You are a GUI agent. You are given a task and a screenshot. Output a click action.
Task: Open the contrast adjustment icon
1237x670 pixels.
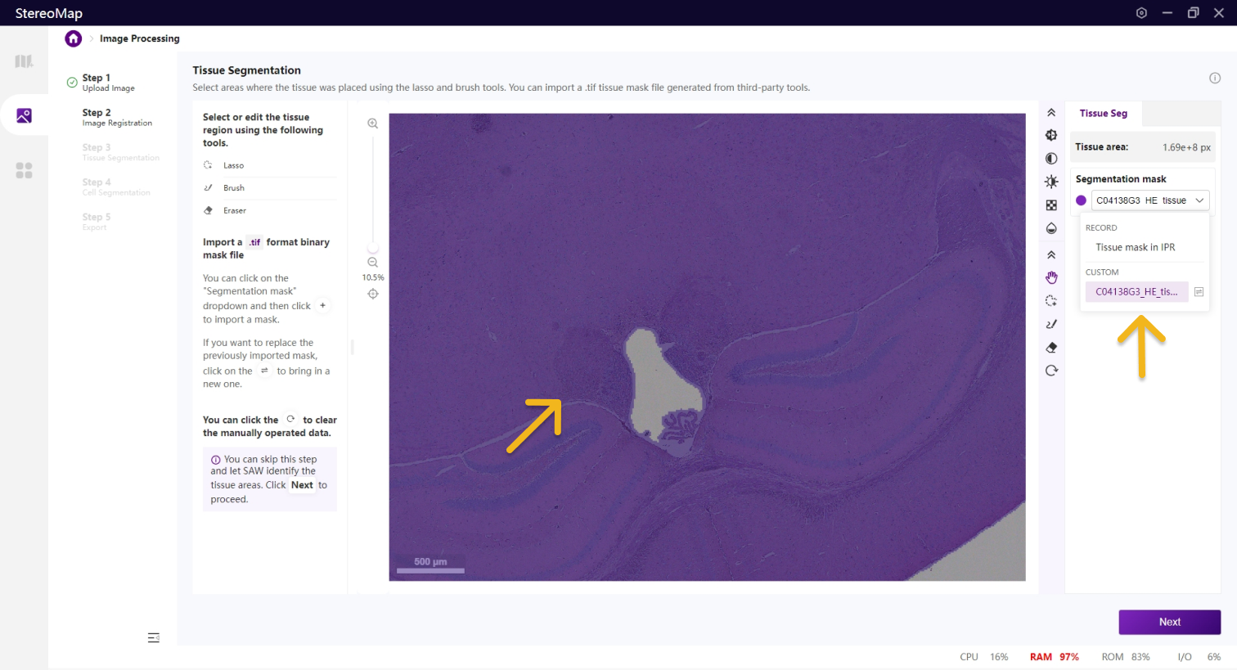(1051, 159)
